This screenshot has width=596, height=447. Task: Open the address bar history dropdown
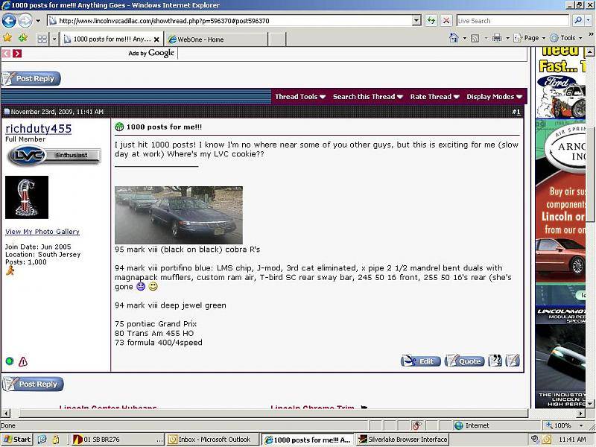click(x=416, y=21)
